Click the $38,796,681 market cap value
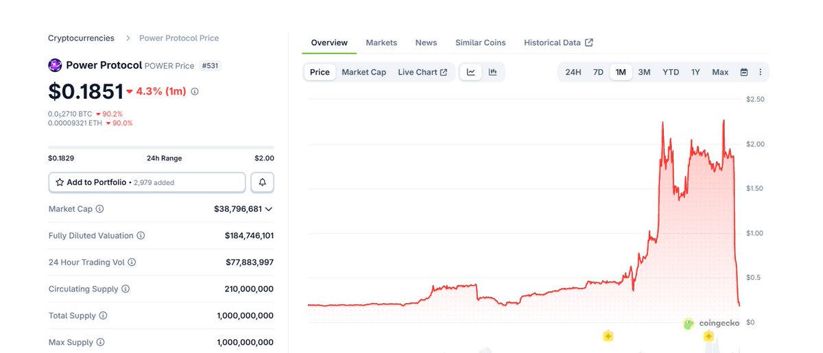The image size is (823, 353). point(237,208)
